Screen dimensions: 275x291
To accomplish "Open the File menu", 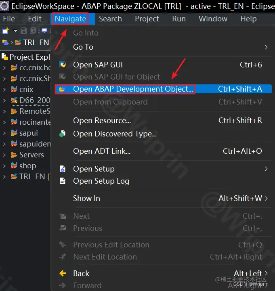I will [9, 19].
